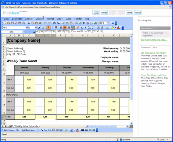Select the Oval drawing tool
Image resolution: width=173 pixels, height=142 pixels.
(x=50, y=130)
